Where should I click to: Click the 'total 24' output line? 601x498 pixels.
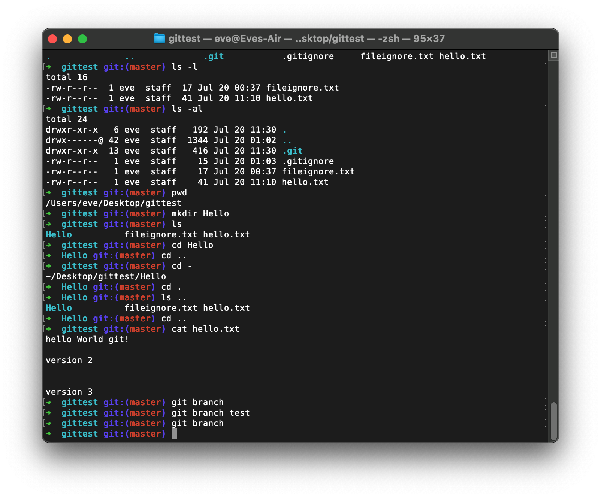coord(66,119)
